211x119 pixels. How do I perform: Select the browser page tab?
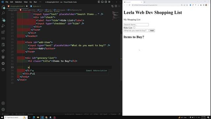[133, 2]
